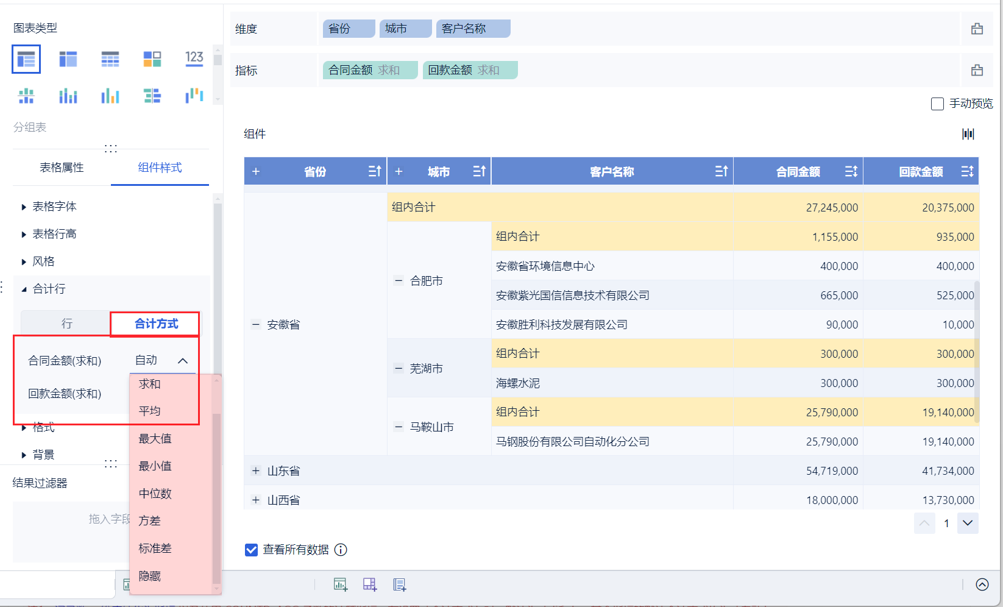The image size is (1003, 607).
Task: Pick the stacked column chart icon
Action: 68,96
